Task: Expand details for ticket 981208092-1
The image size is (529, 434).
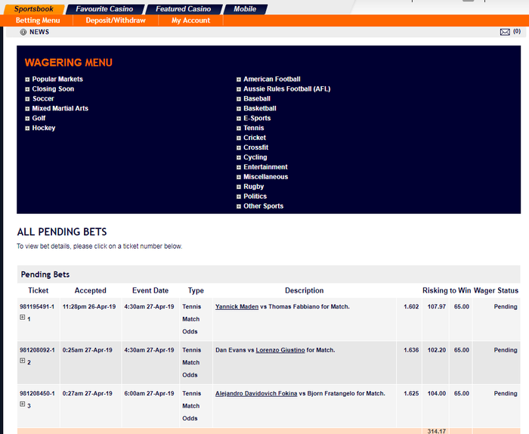Action: pos(22,361)
